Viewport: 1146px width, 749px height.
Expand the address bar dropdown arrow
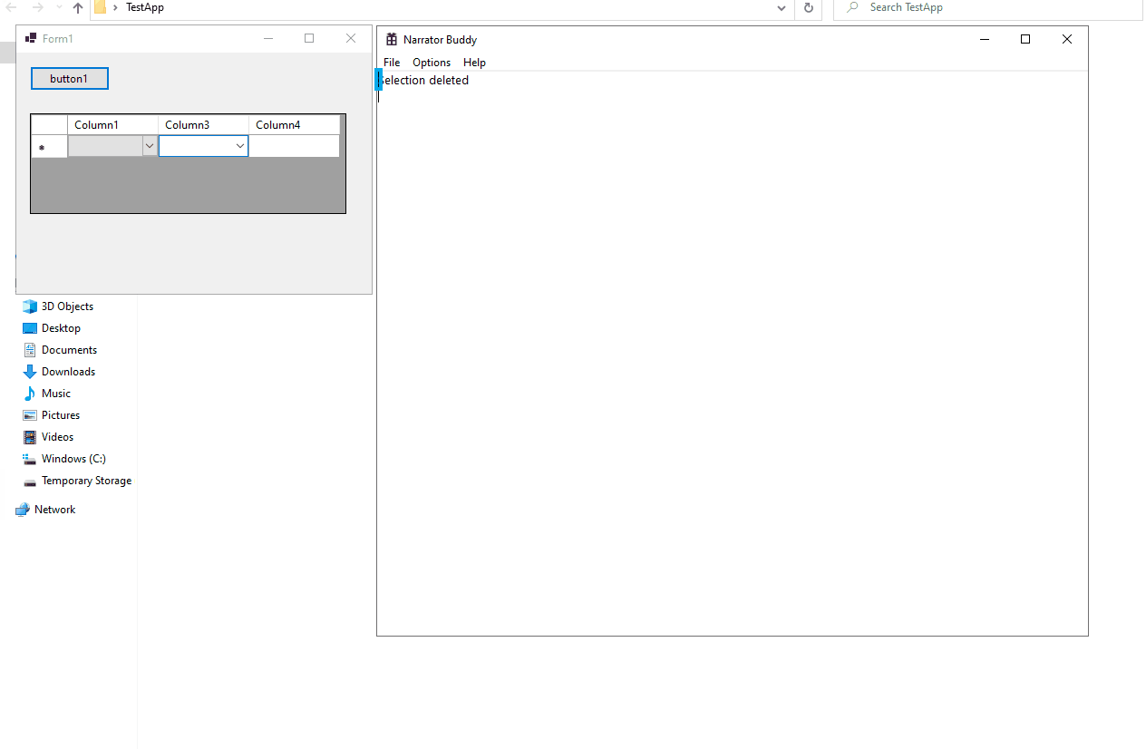point(781,7)
